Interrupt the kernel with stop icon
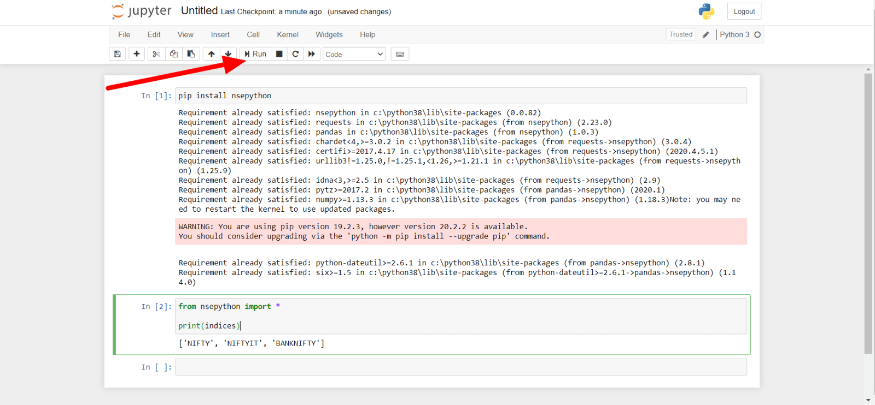Viewport: 875px width, 405px height. 279,54
